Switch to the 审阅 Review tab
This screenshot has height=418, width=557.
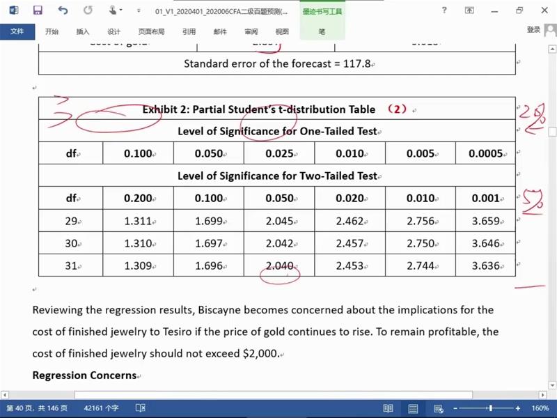point(251,31)
